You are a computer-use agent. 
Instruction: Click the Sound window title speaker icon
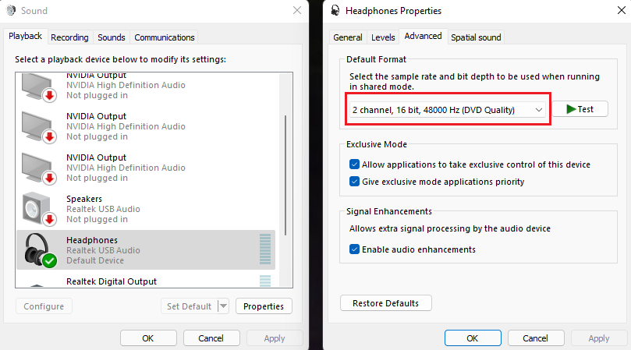(12, 11)
